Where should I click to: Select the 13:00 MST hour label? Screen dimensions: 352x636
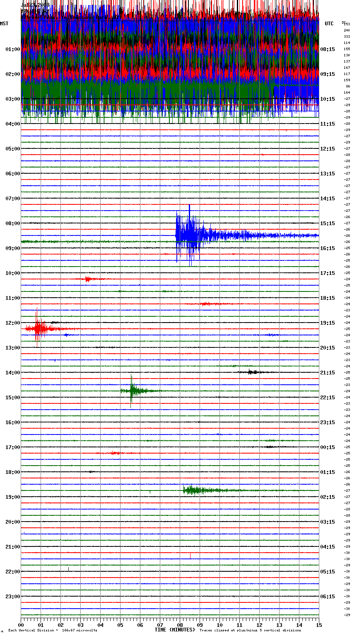pyautogui.click(x=13, y=348)
